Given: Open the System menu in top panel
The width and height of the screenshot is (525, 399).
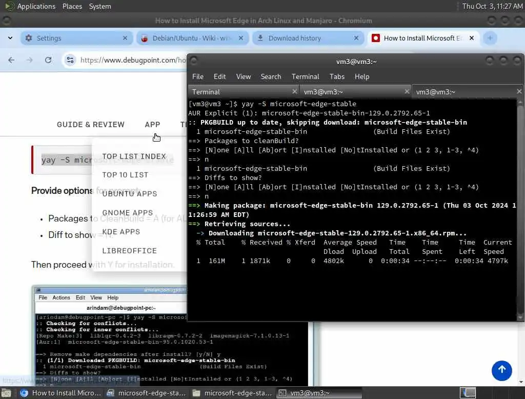Looking at the screenshot, I should (100, 6).
